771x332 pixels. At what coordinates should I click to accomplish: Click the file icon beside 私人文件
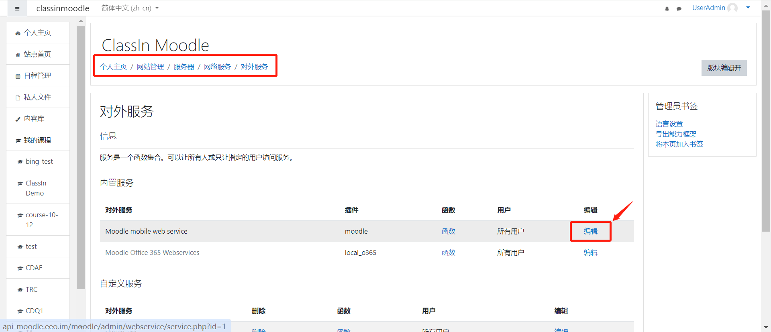[x=18, y=98]
